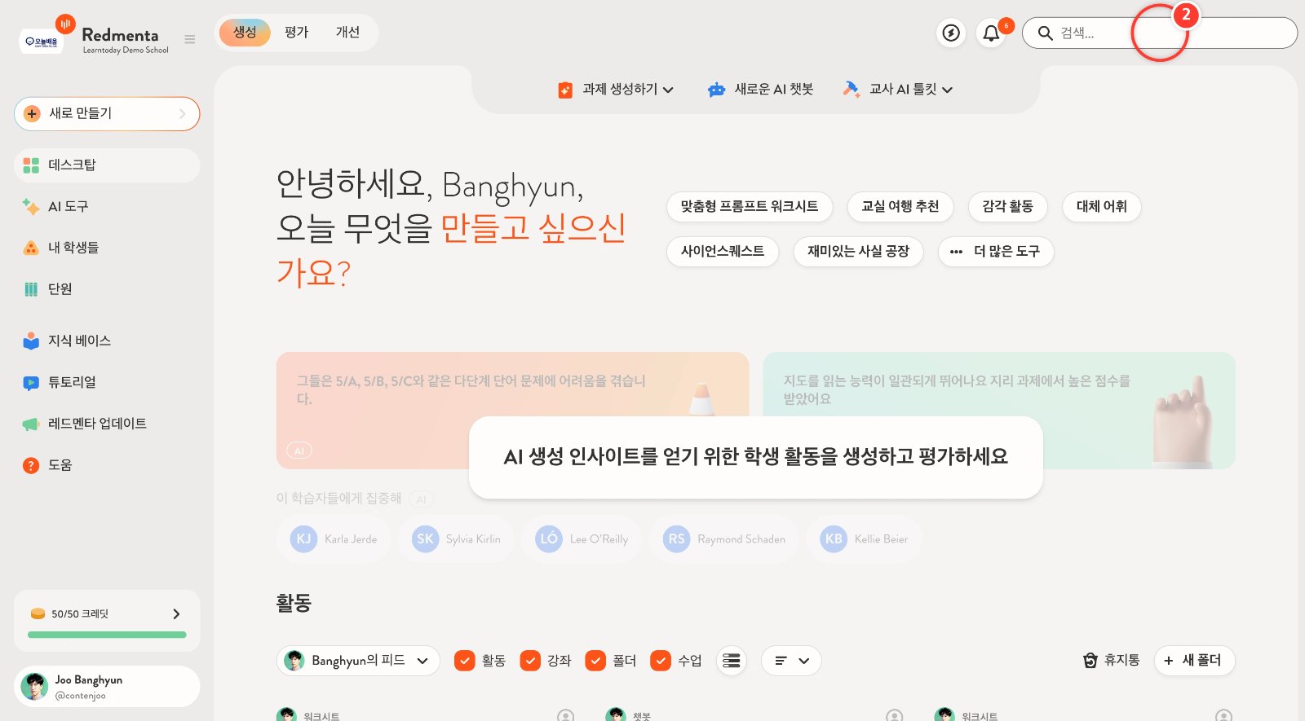Click the 새로운 AI 챗봇 robot icon

coord(716,90)
